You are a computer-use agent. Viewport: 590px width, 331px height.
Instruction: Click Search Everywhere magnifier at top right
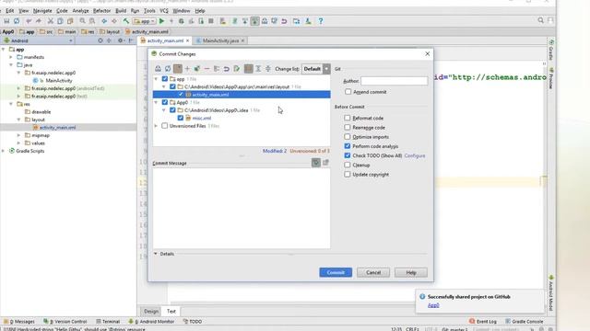coord(541,20)
